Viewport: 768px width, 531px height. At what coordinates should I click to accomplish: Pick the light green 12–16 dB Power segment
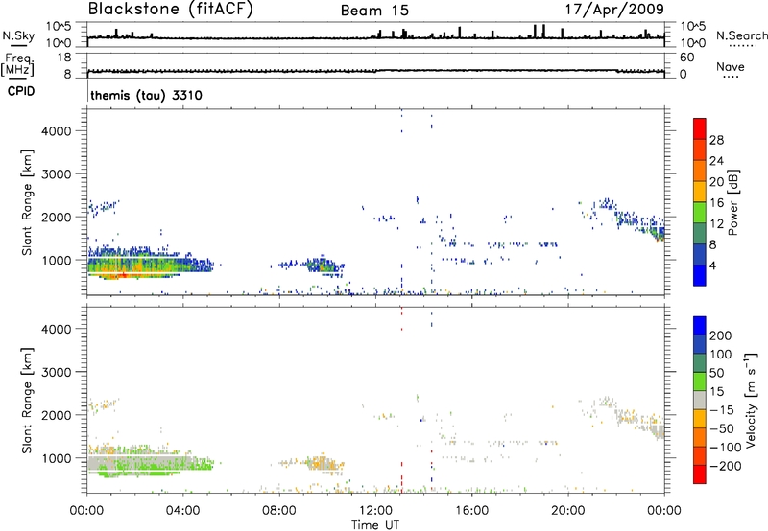click(700, 213)
